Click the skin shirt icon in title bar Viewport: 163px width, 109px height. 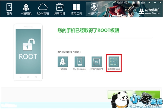pyautogui.click(x=134, y=2)
